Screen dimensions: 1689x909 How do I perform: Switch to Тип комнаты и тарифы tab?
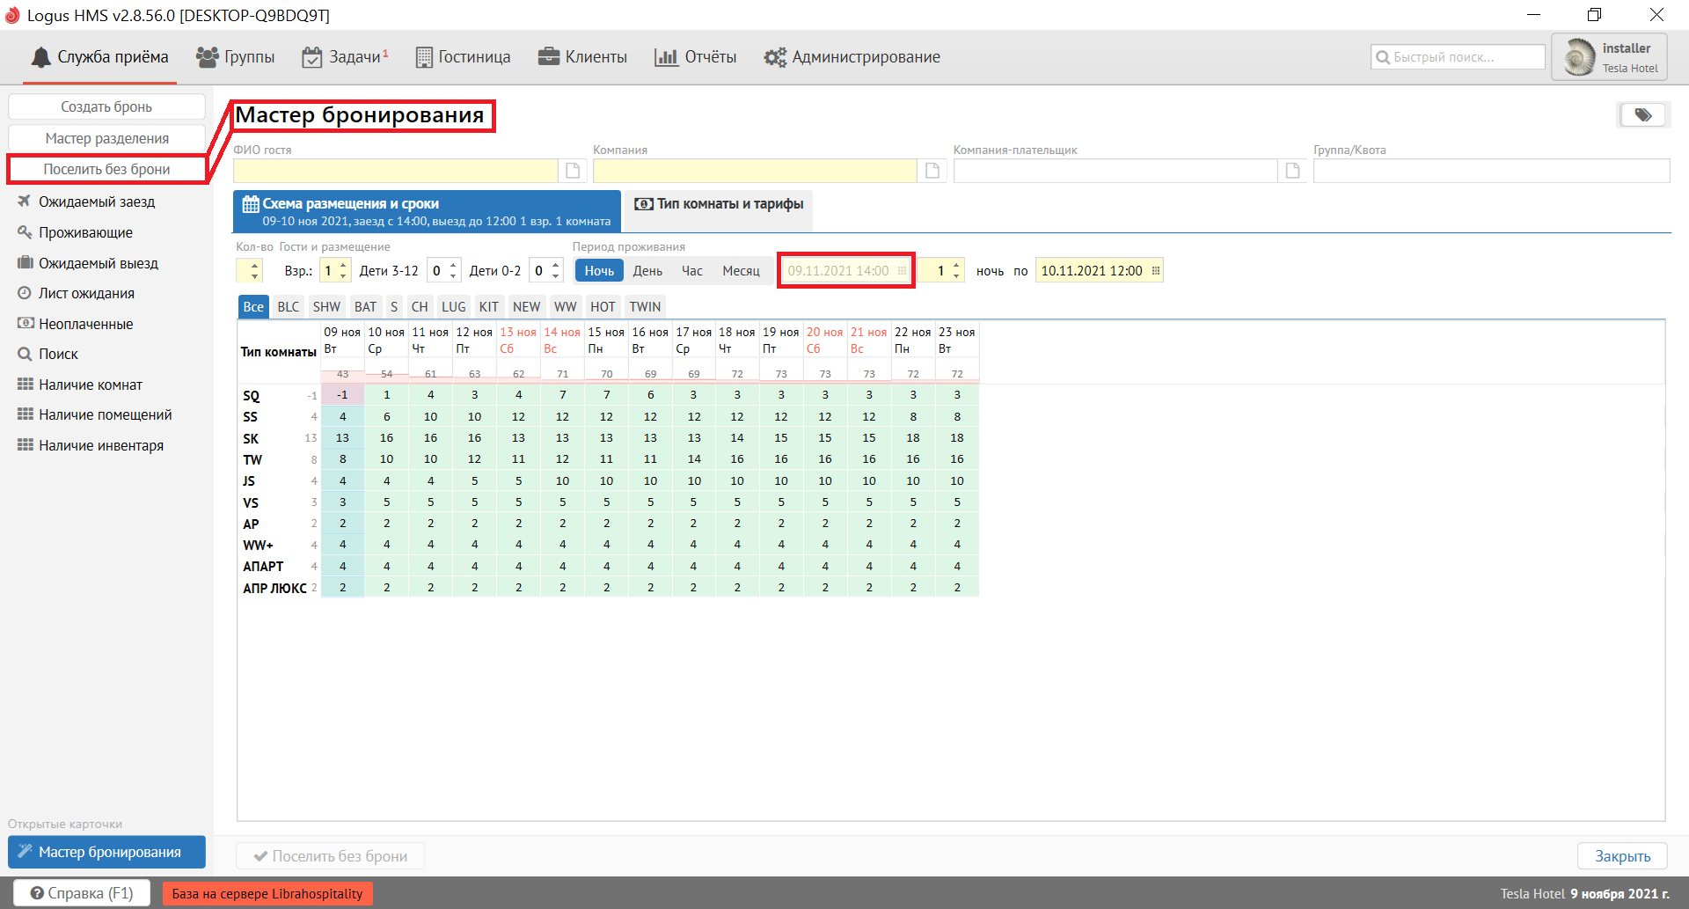[719, 204]
